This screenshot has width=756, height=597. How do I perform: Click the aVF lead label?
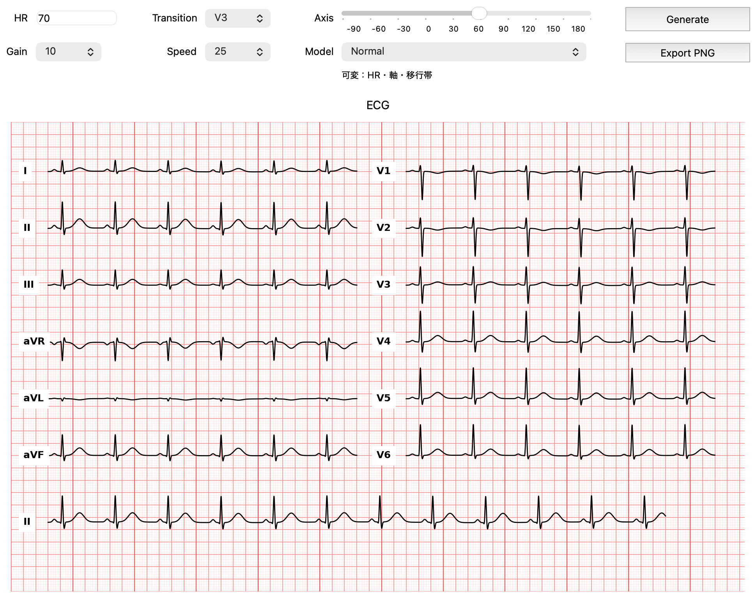click(x=34, y=455)
